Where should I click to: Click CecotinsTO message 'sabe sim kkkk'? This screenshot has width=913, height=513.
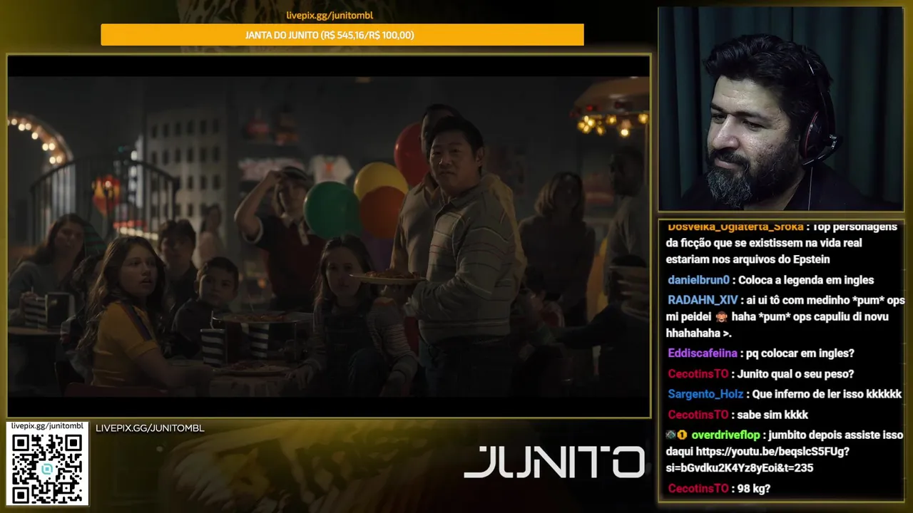tap(738, 415)
